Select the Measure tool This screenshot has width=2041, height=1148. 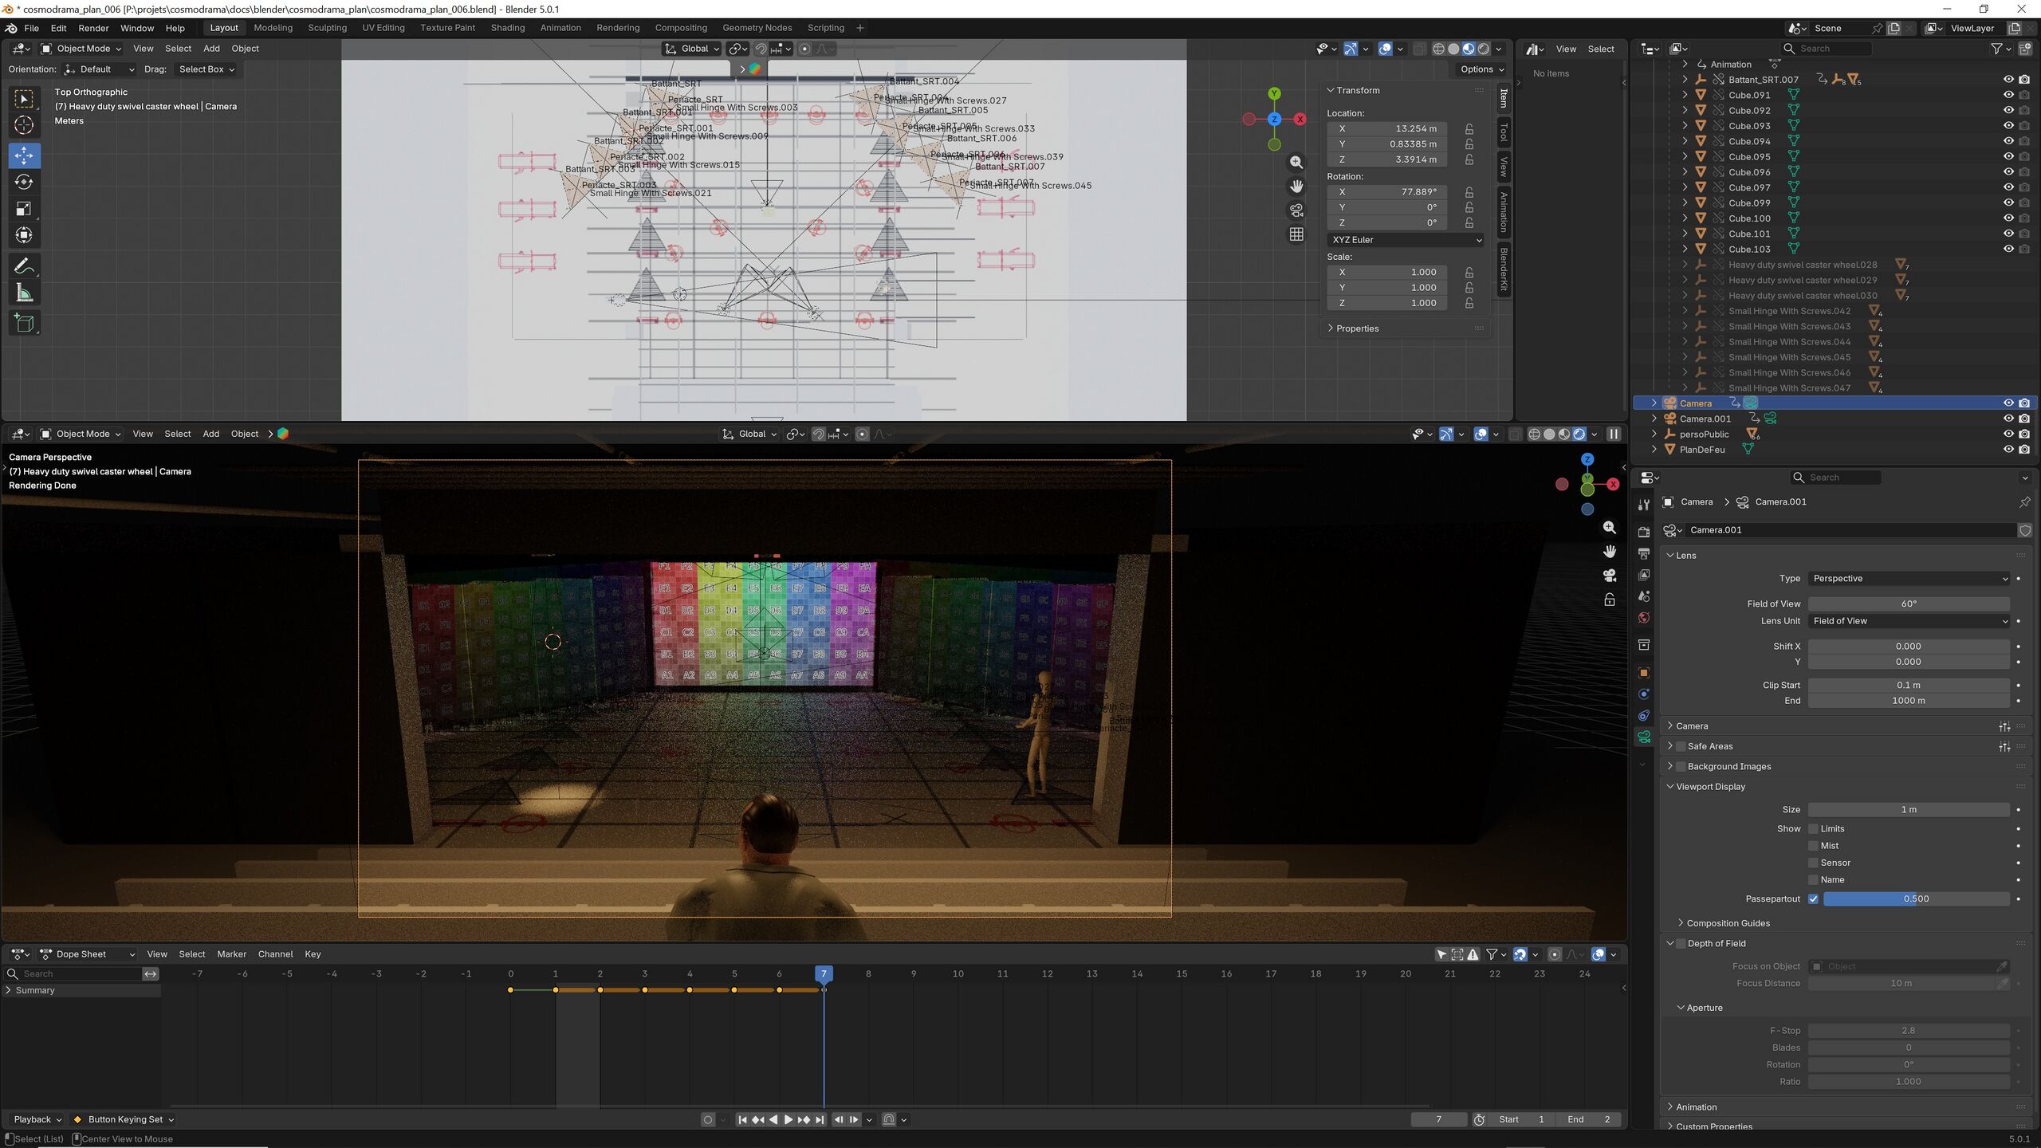pyautogui.click(x=24, y=293)
